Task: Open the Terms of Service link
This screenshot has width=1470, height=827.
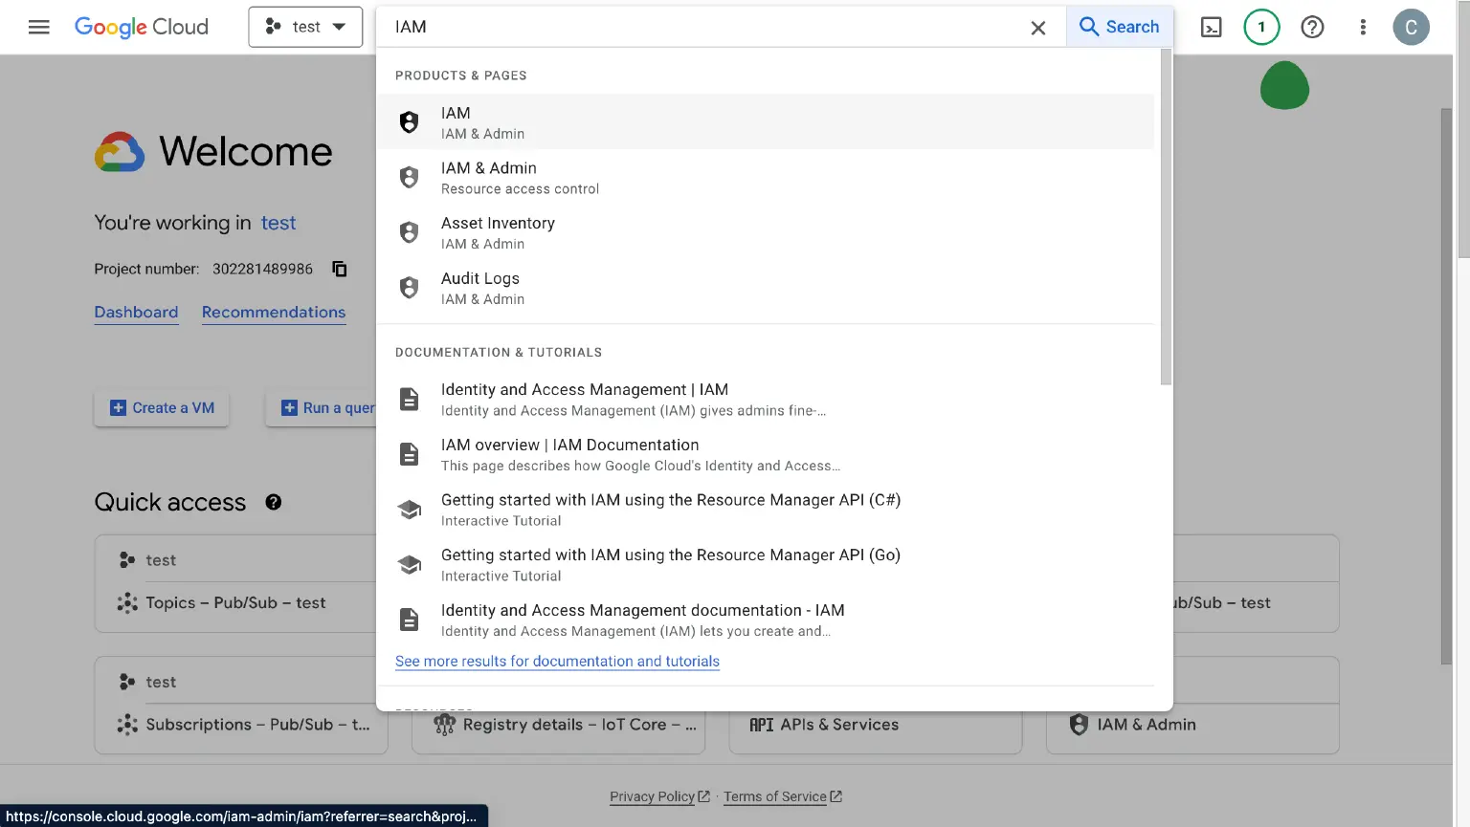Action: coord(775,795)
